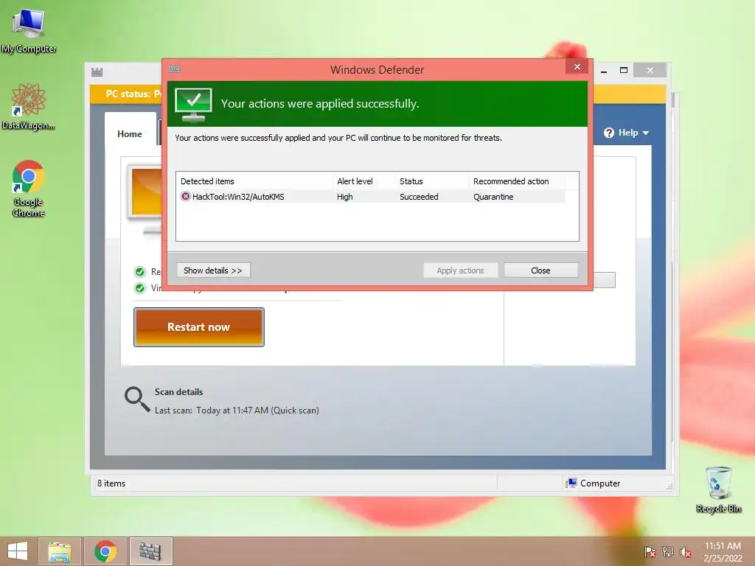
Task: Click the greyed Apply actions button
Action: click(x=460, y=270)
